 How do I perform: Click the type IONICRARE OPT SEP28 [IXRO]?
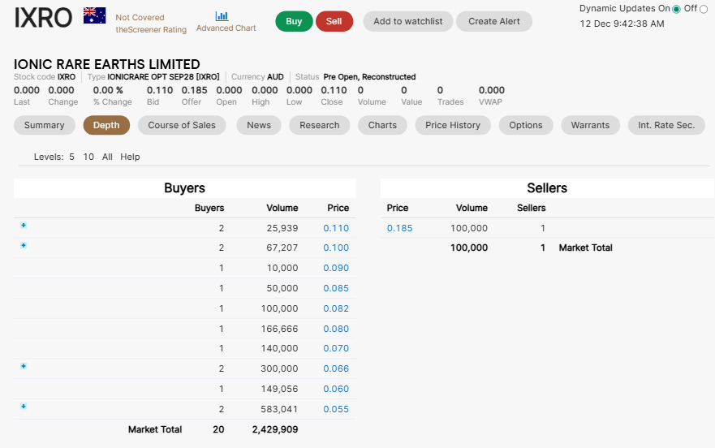(x=163, y=76)
